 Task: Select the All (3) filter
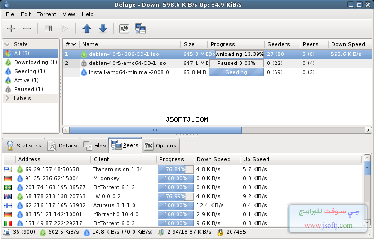click(x=31, y=53)
